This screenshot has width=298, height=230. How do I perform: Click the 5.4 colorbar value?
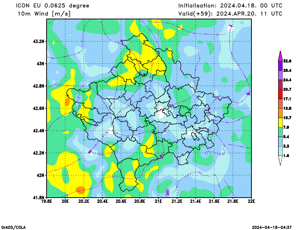(286, 137)
